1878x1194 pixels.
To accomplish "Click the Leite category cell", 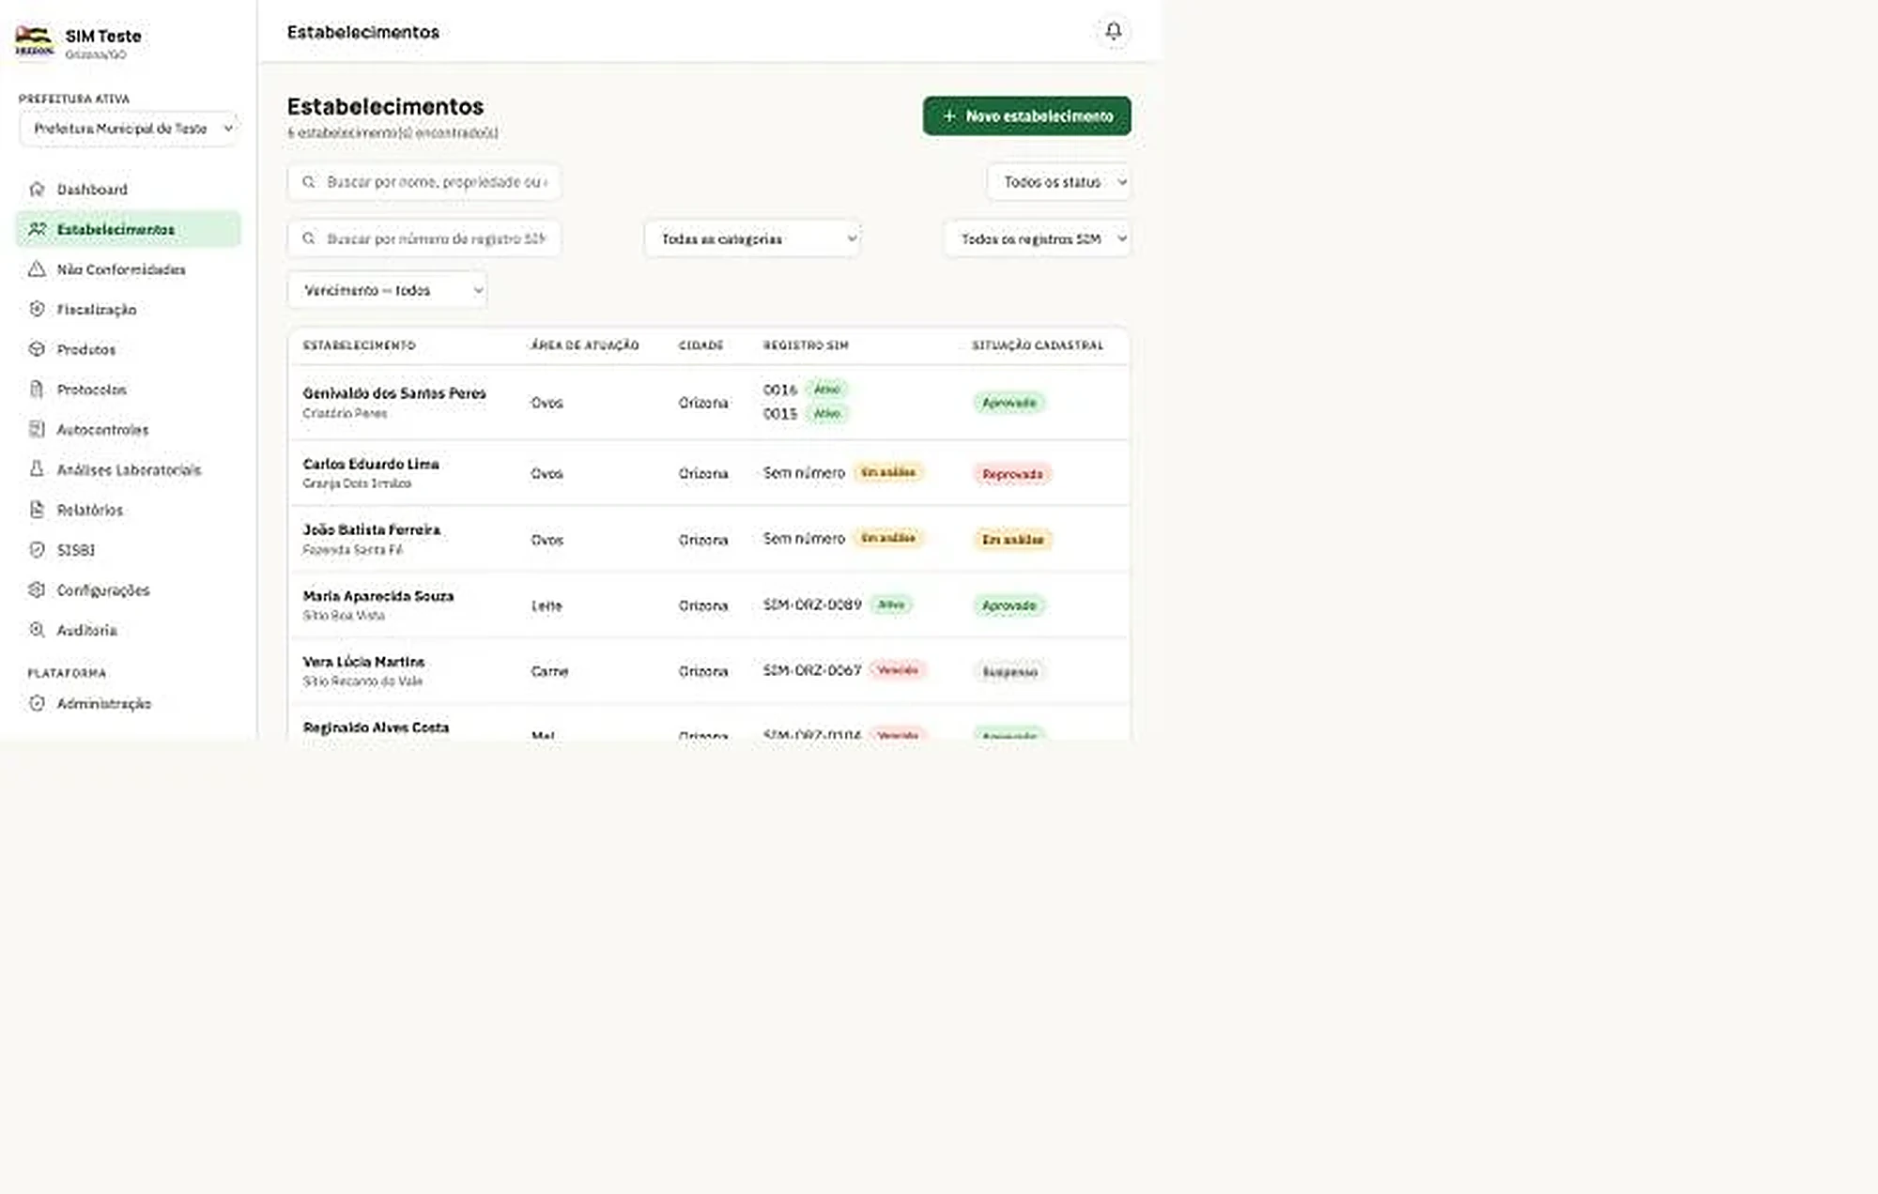I will (546, 606).
